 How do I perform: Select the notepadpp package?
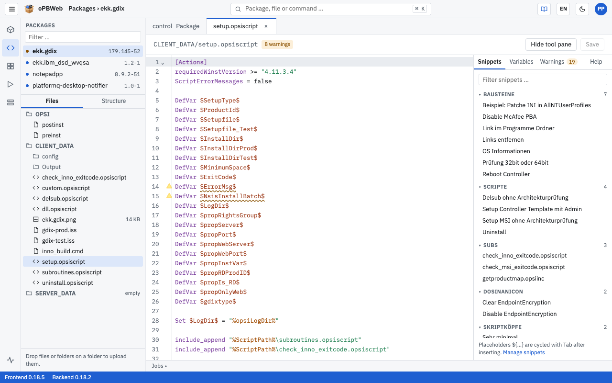pyautogui.click(x=83, y=74)
